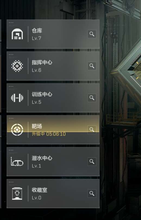The height and width of the screenshot is (220, 141).
Task: Select the highlighted 靶场 title text
Action: point(37,126)
